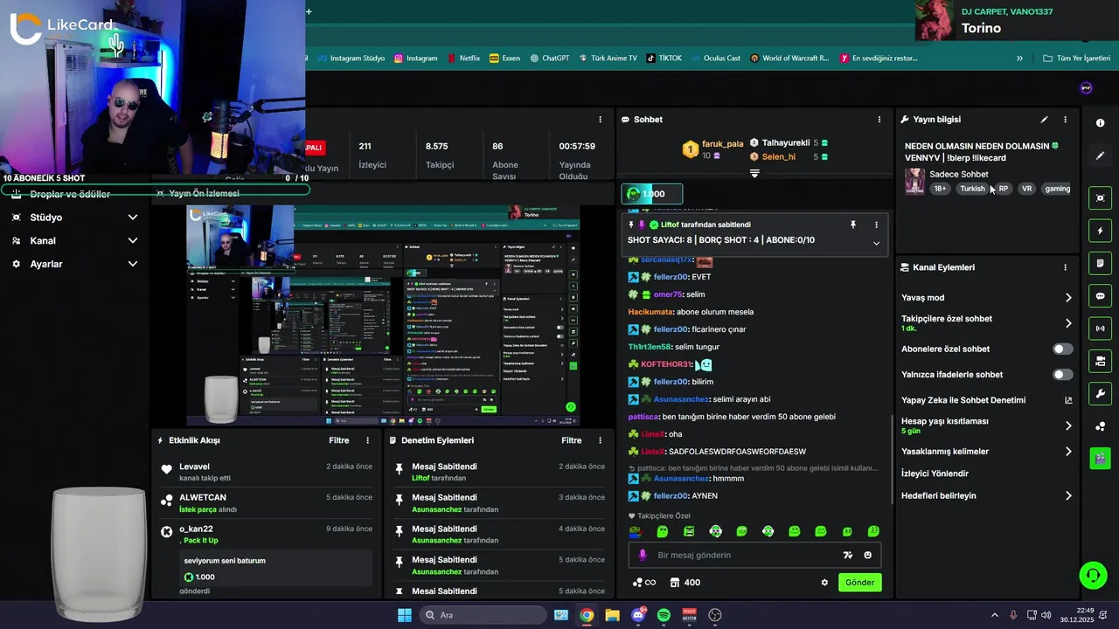Click İzleyici Yönlendir action

coord(935,473)
